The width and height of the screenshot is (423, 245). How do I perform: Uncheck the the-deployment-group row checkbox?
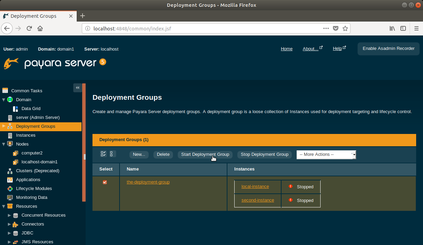tap(105, 182)
